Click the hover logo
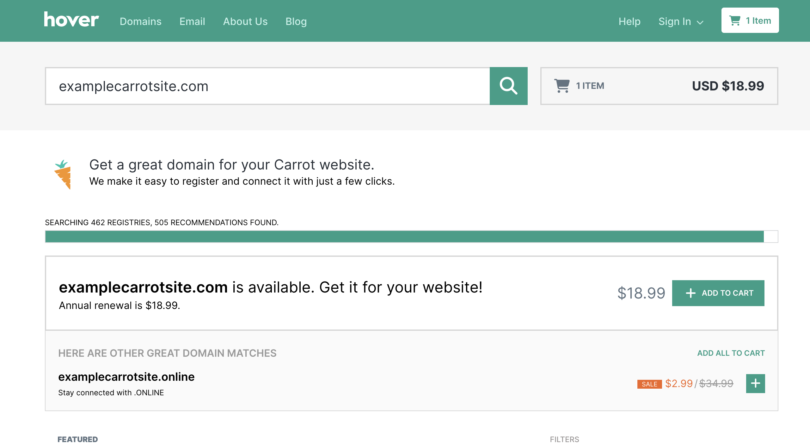This screenshot has width=810, height=444. tap(71, 20)
